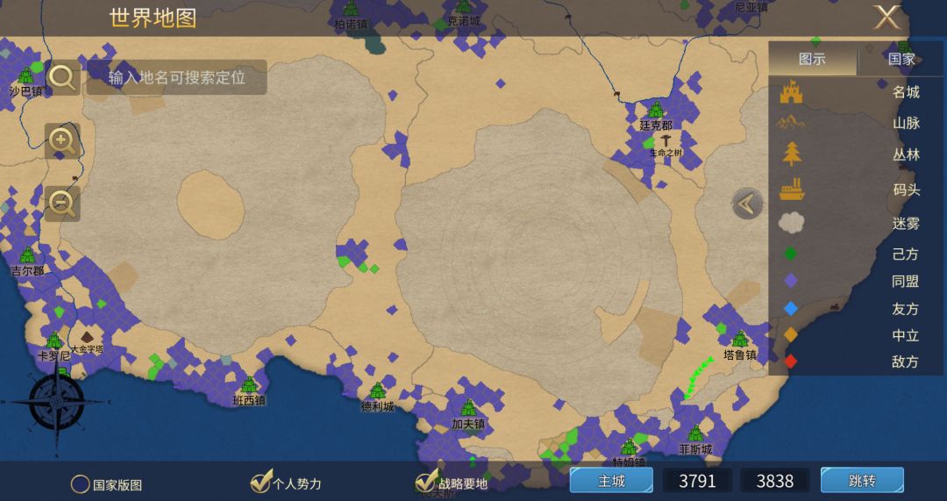Switch to the 图示 legend tab

[812, 60]
